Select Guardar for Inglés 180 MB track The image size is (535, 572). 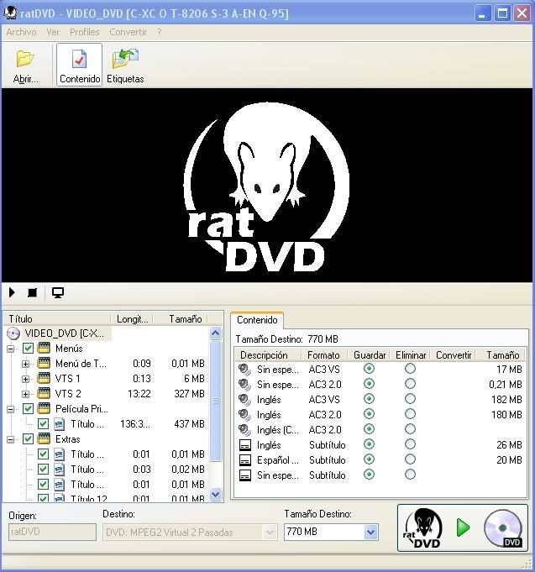[369, 414]
